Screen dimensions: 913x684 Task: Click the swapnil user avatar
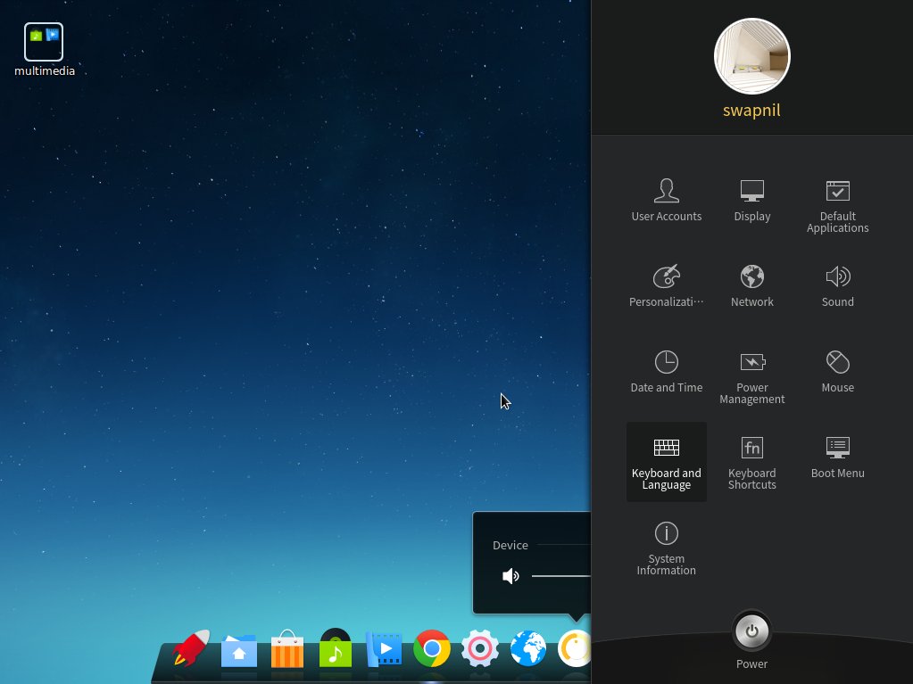751,56
